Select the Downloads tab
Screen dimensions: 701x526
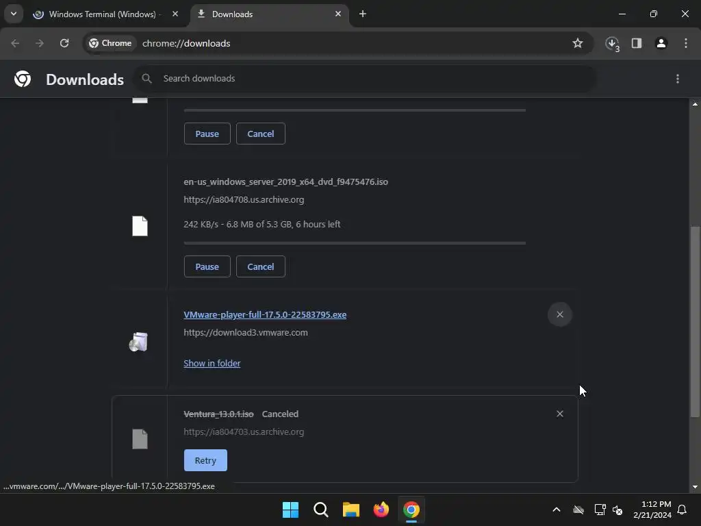(270, 14)
